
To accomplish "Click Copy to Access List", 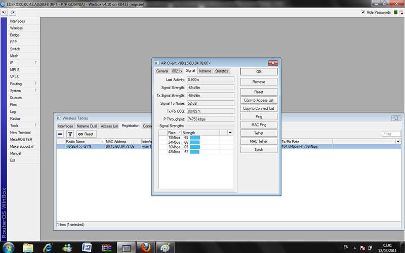I will click(x=259, y=100).
